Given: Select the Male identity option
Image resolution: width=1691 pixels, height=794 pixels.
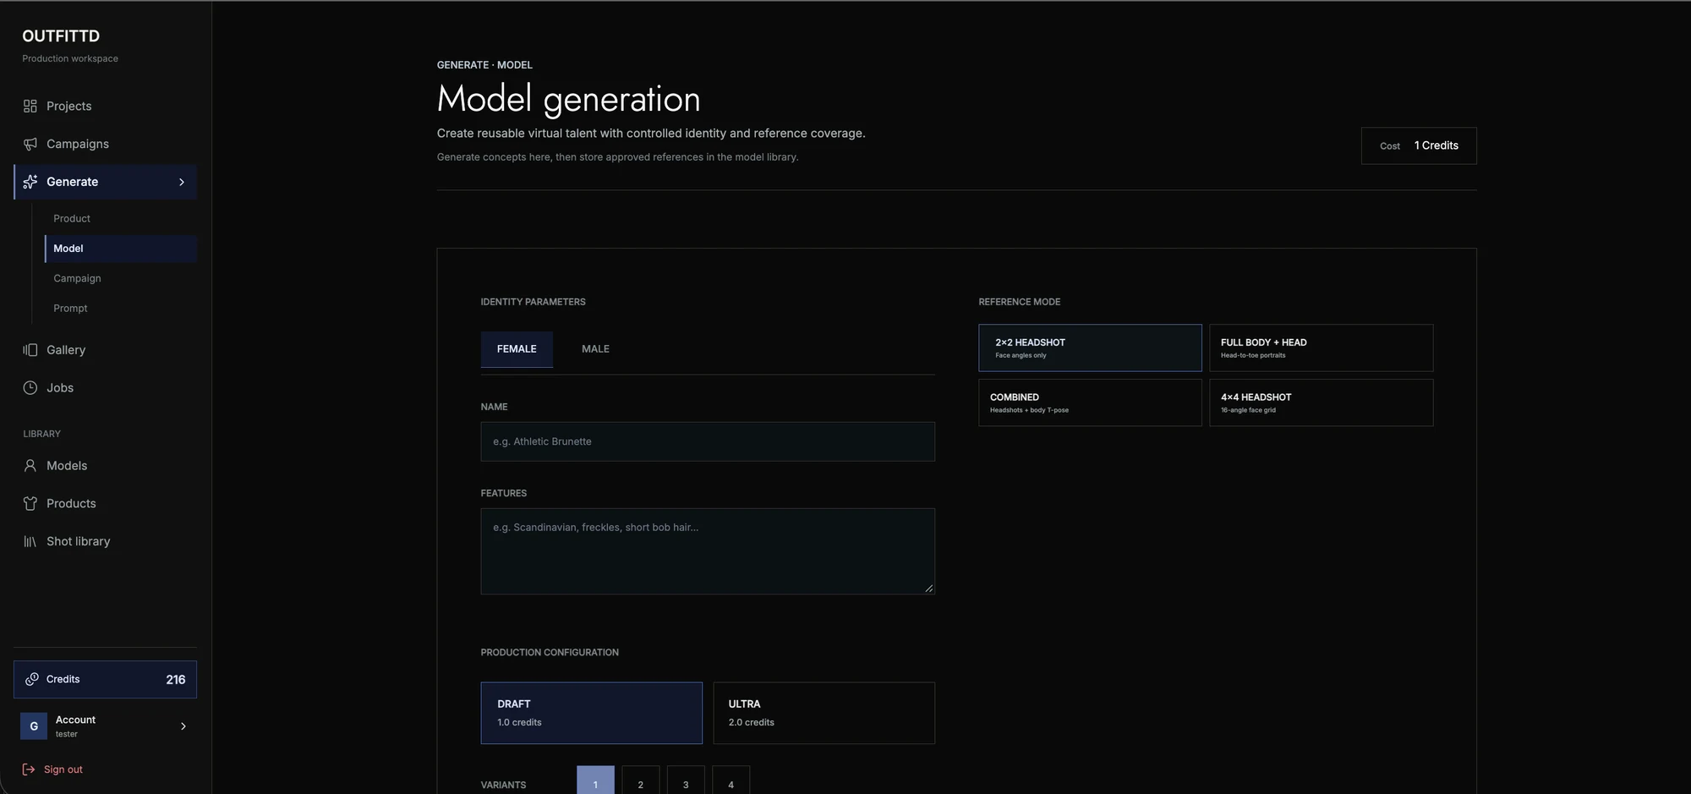Looking at the screenshot, I should [595, 349].
